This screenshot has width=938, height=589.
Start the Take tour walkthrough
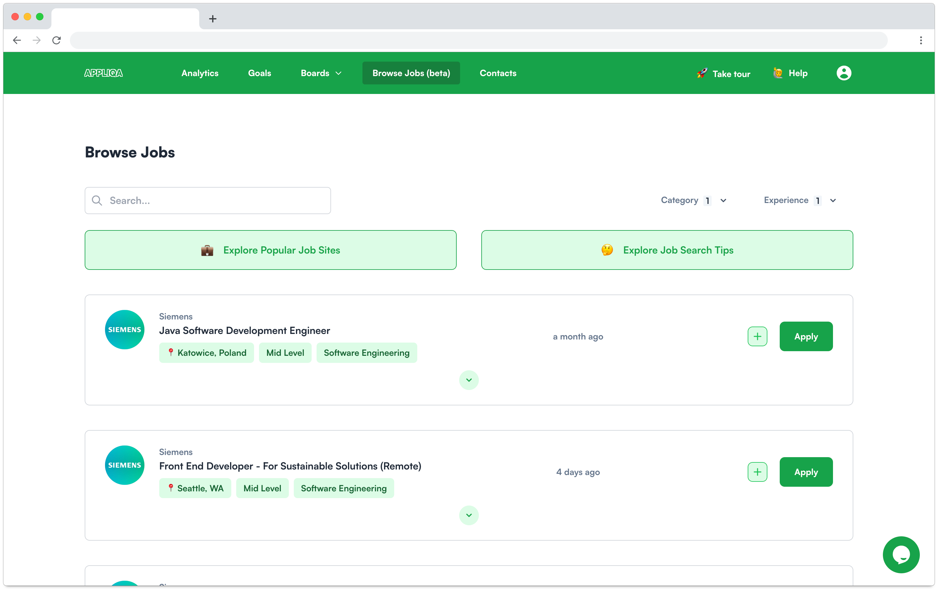click(723, 74)
